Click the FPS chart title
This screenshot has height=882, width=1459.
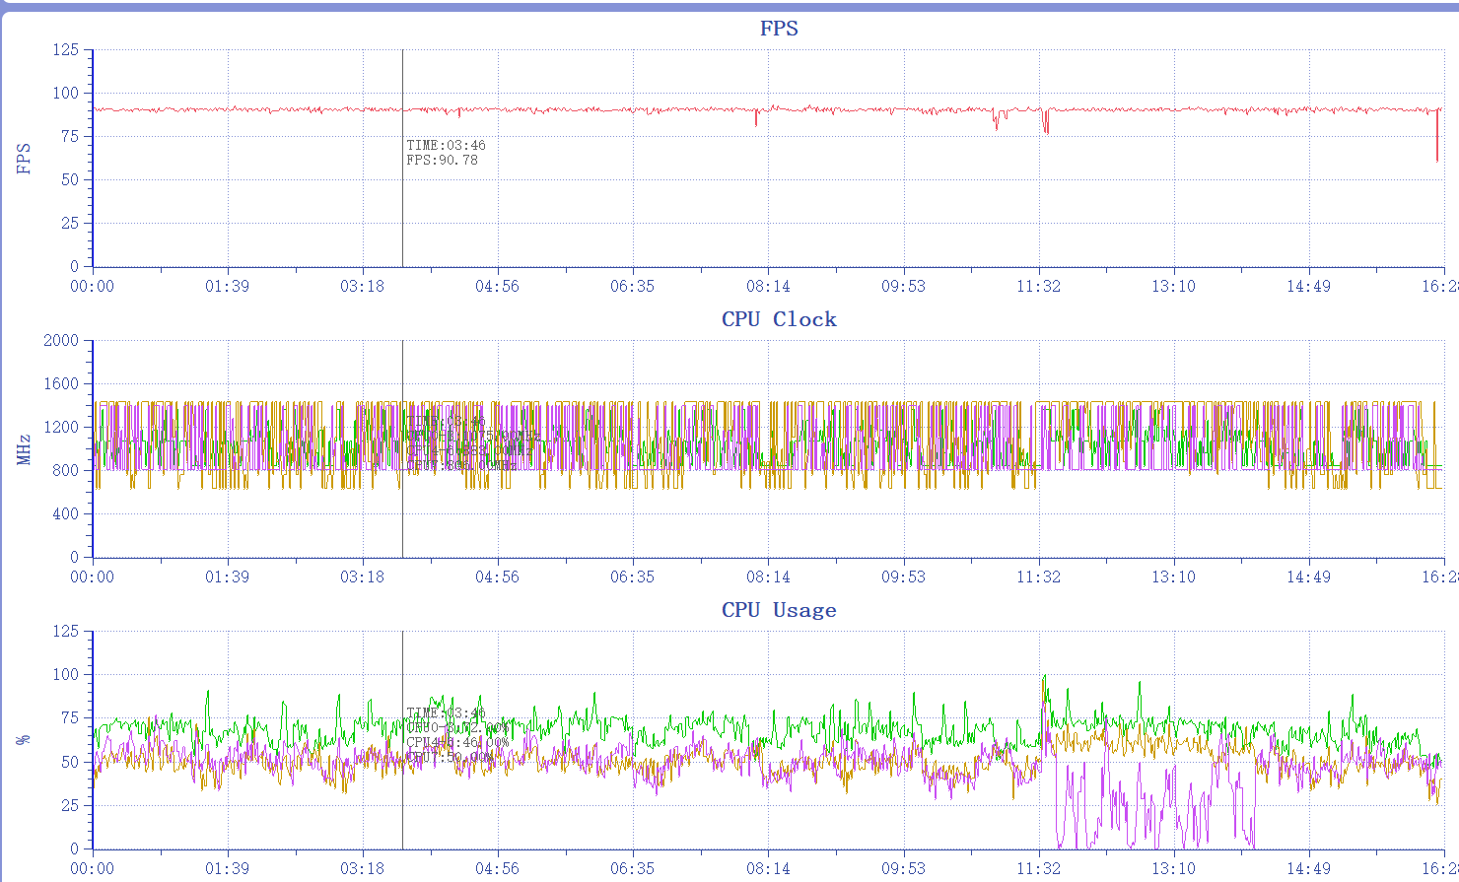click(779, 29)
